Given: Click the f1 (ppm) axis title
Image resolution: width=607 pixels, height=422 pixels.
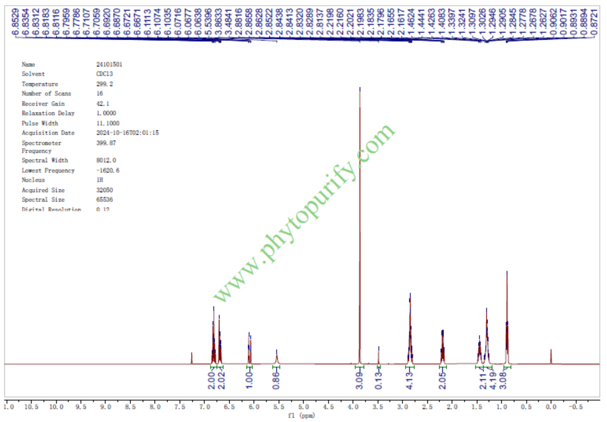Looking at the screenshot, I should [303, 416].
